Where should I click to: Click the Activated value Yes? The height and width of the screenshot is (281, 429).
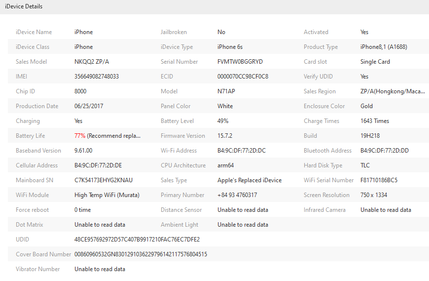pos(364,32)
